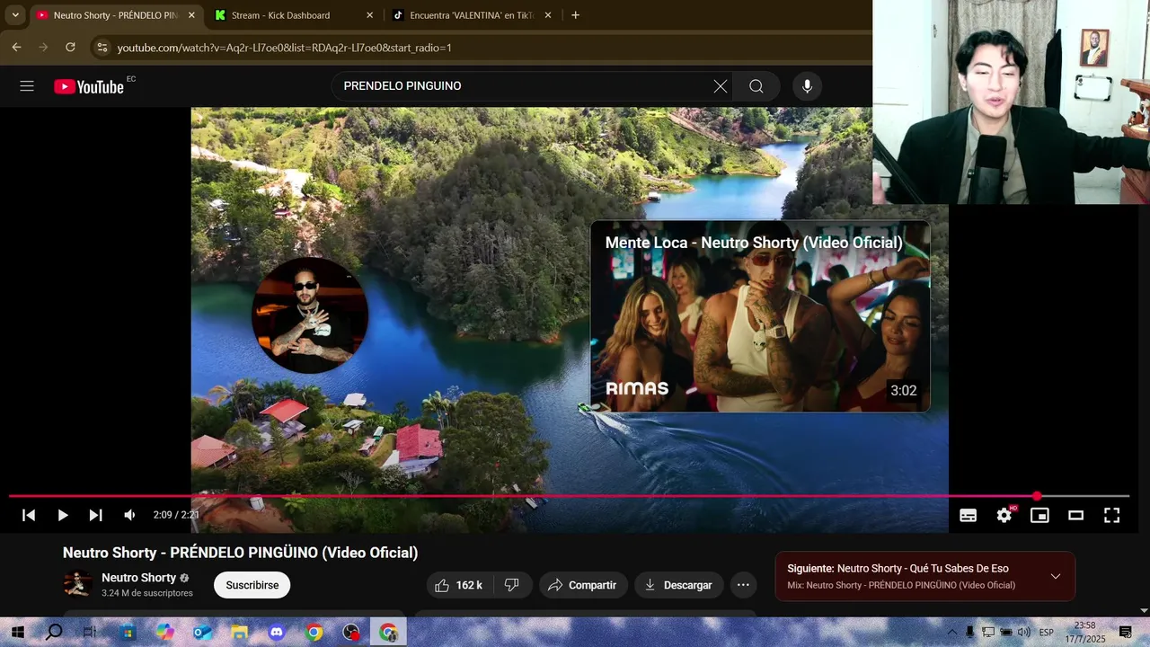
Task: Enter full screen mode
Action: pos(1111,515)
